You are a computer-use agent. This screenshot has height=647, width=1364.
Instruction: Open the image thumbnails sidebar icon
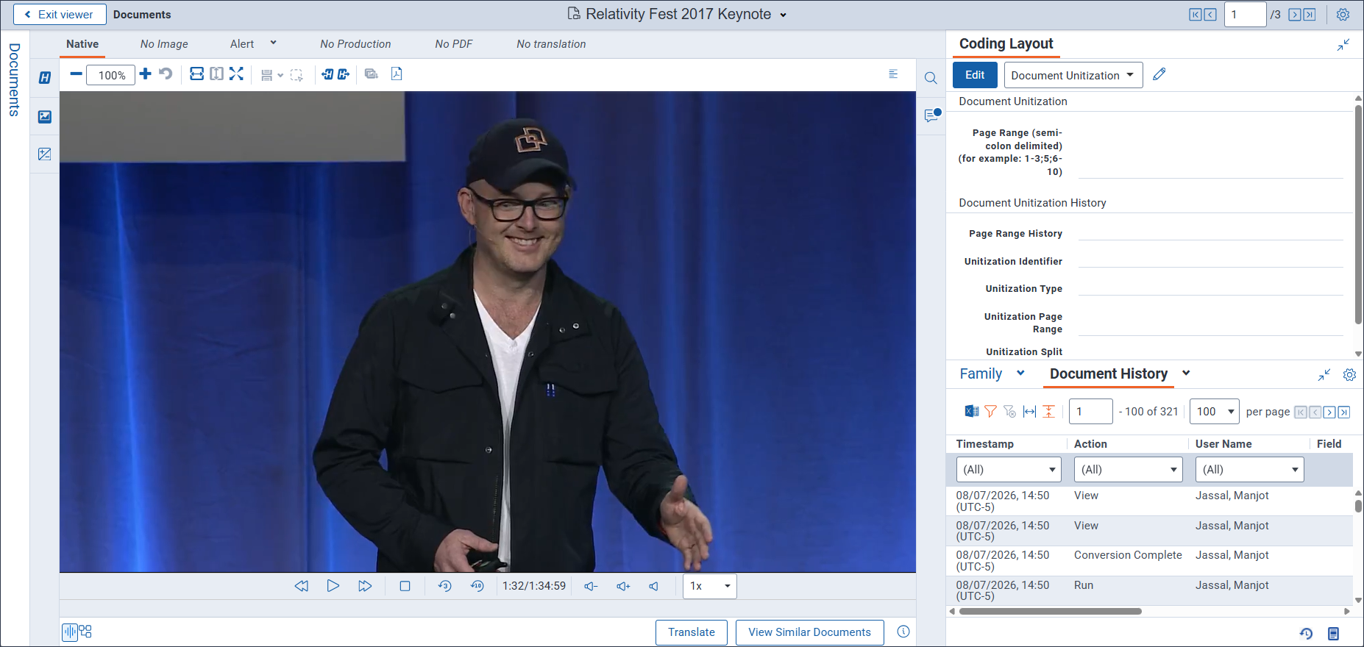(45, 116)
